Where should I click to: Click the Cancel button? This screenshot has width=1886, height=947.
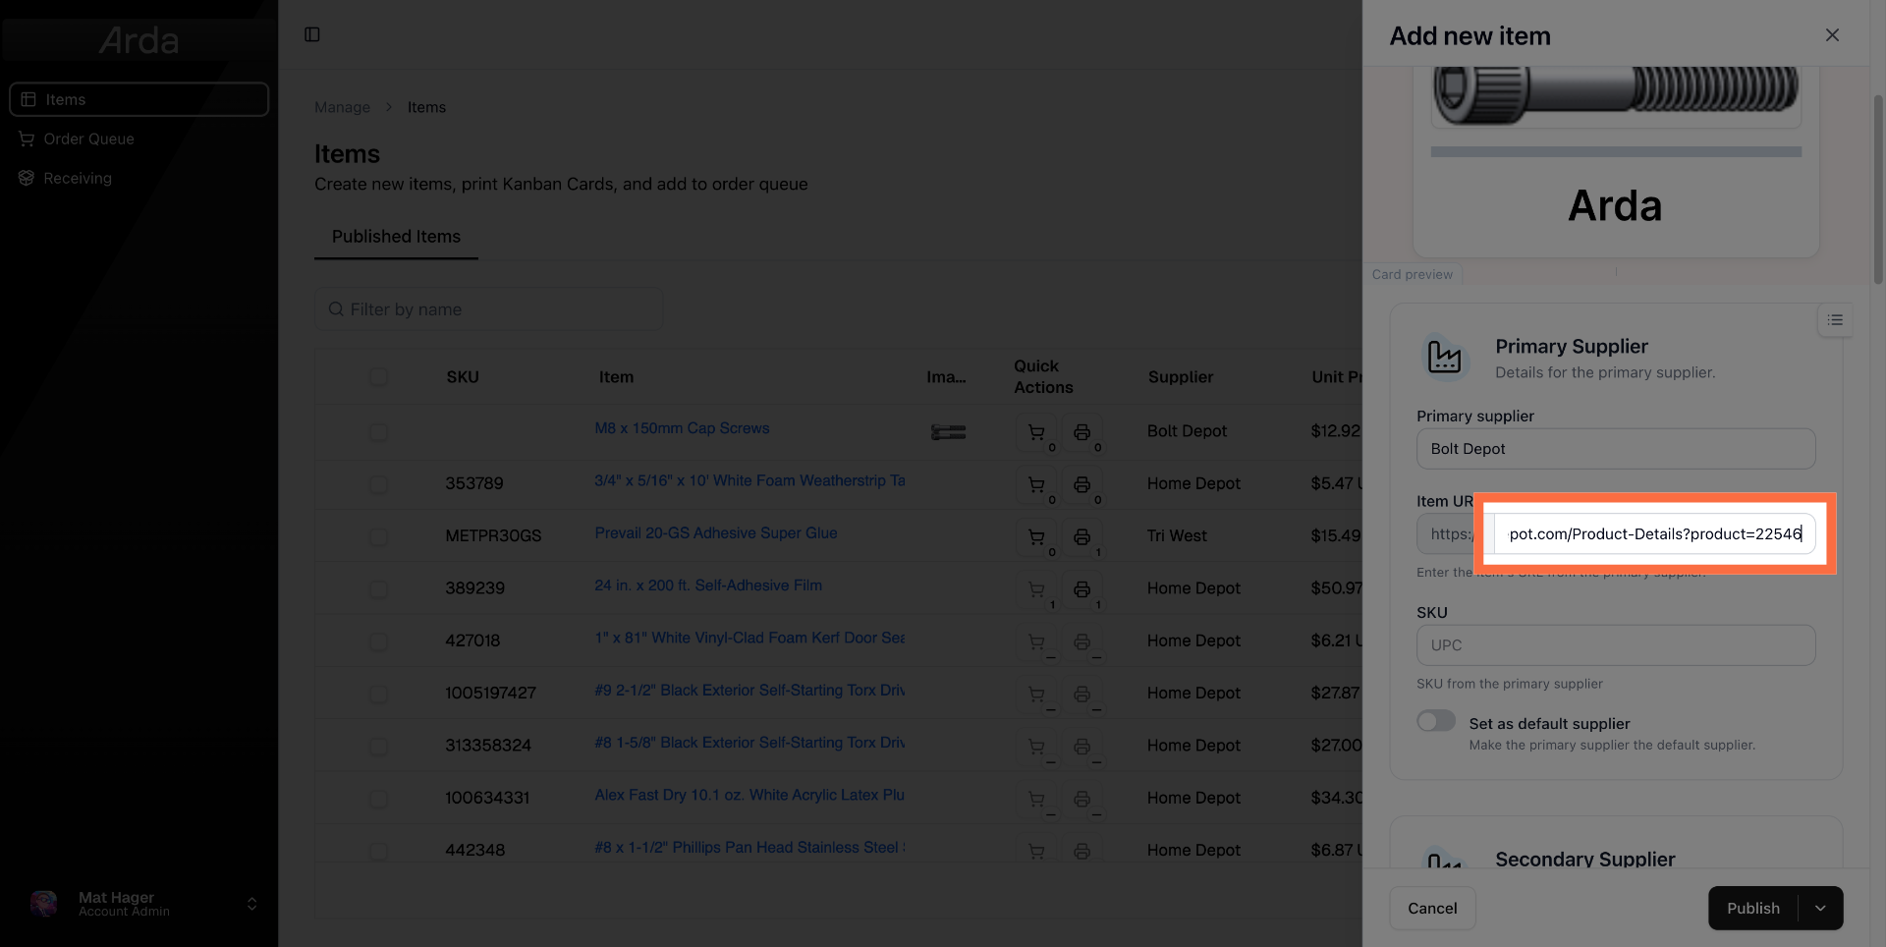tap(1432, 909)
